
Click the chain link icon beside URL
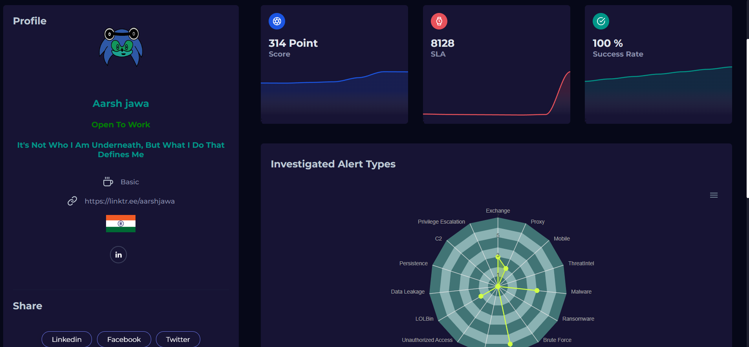pyautogui.click(x=72, y=201)
